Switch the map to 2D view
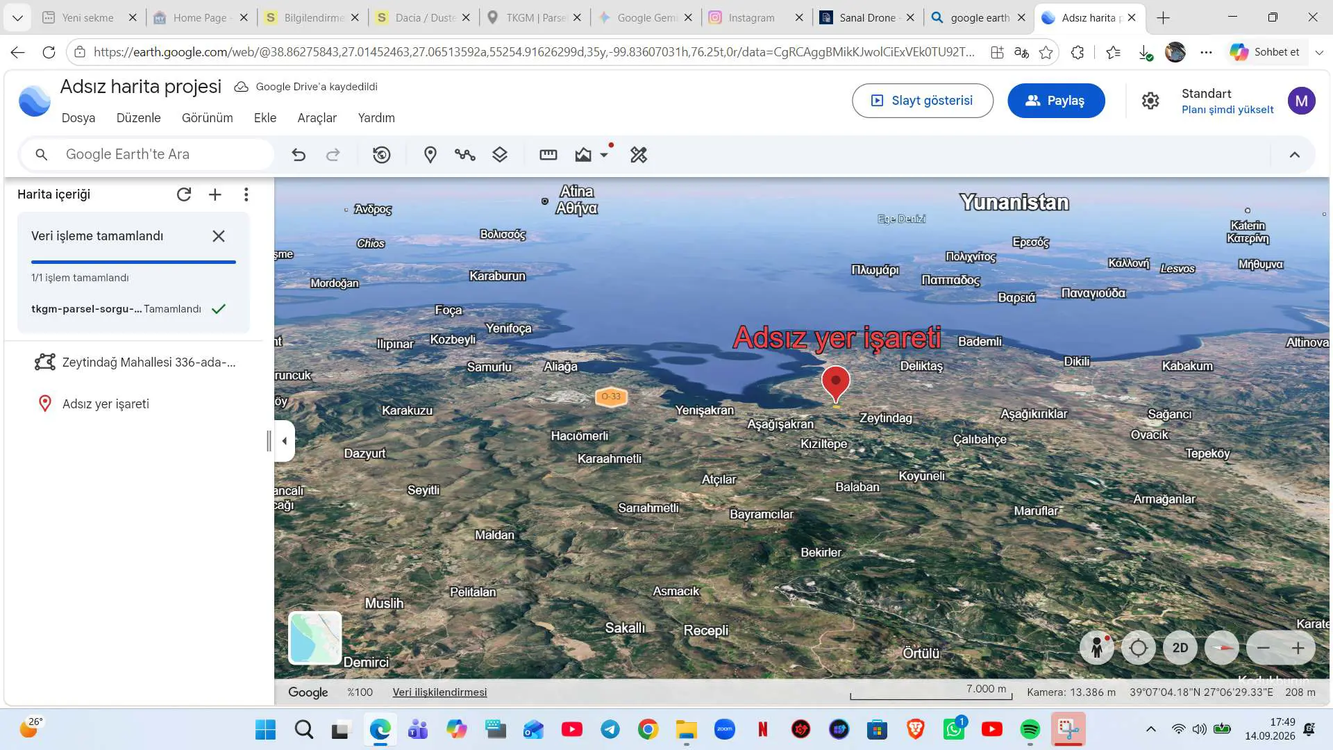The height and width of the screenshot is (750, 1333). [1180, 648]
